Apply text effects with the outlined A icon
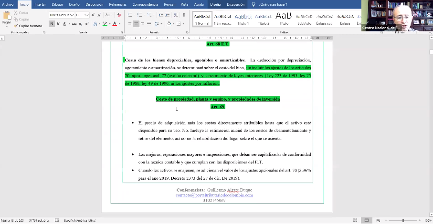Screen dimensions: 433x224 coord(95,24)
